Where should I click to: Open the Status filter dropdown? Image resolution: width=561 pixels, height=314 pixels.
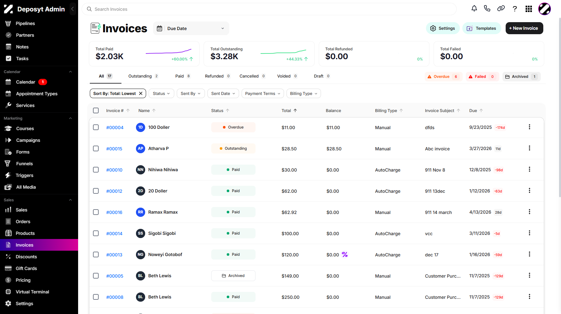(x=161, y=93)
